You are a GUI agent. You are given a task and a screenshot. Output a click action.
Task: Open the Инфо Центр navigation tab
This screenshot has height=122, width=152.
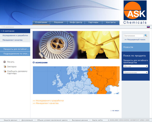76,22
